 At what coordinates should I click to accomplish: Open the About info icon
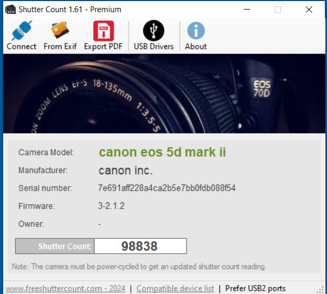(196, 31)
